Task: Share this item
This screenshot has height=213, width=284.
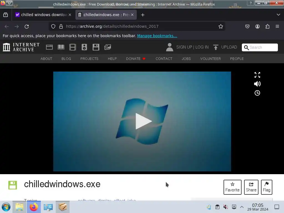Action: coord(251,187)
